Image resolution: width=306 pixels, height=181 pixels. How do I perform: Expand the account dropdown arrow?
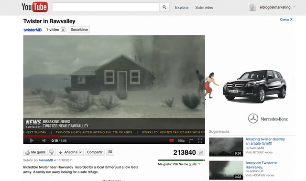(294, 7)
